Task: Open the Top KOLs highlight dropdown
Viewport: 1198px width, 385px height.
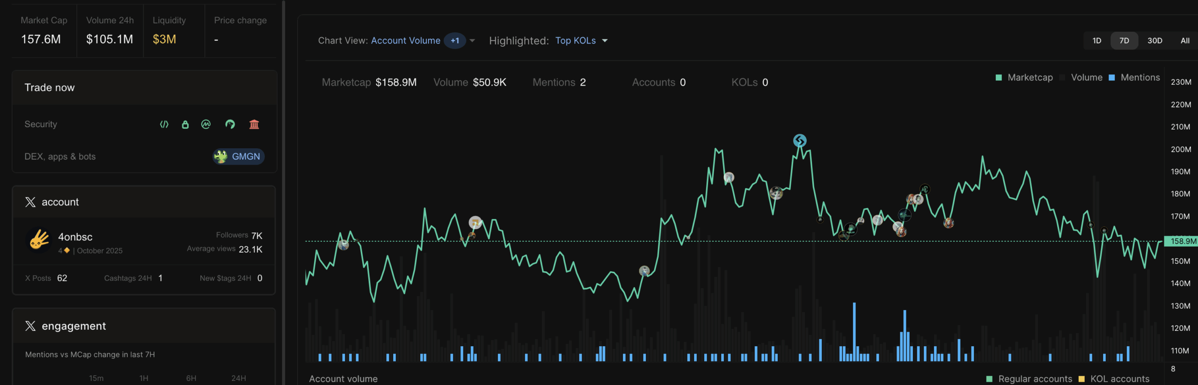Action: (x=581, y=41)
